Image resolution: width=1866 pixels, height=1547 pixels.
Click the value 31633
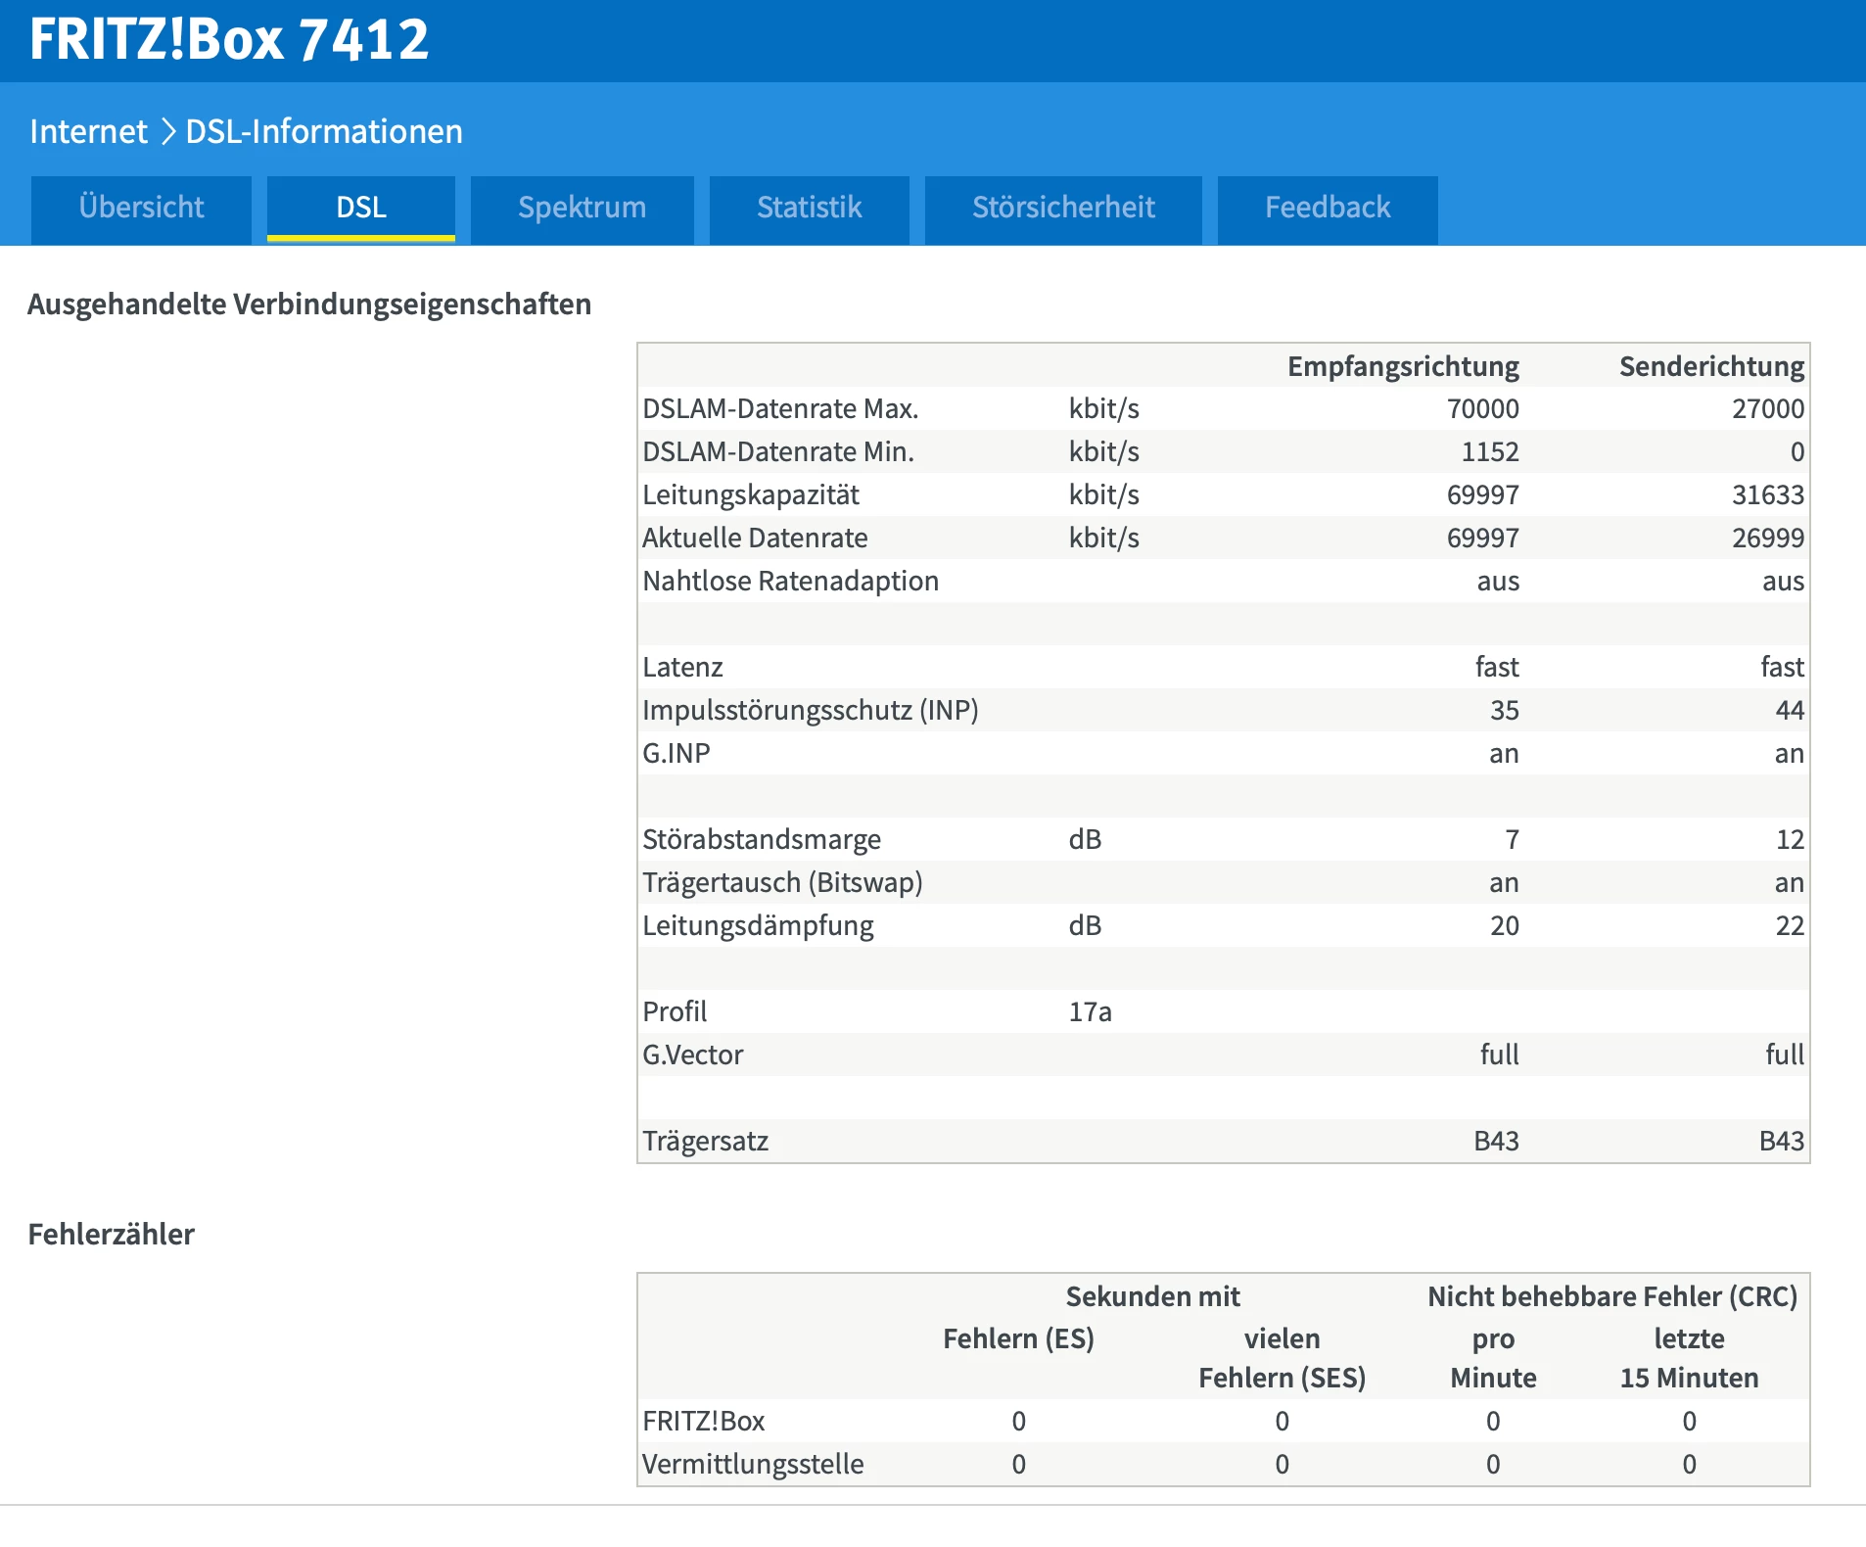click(x=1767, y=494)
